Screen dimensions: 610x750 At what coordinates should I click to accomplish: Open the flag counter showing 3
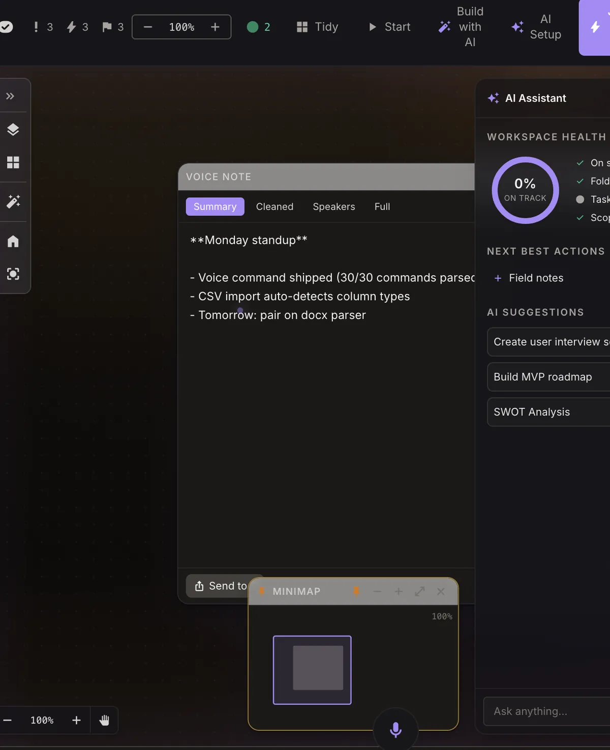pyautogui.click(x=113, y=27)
